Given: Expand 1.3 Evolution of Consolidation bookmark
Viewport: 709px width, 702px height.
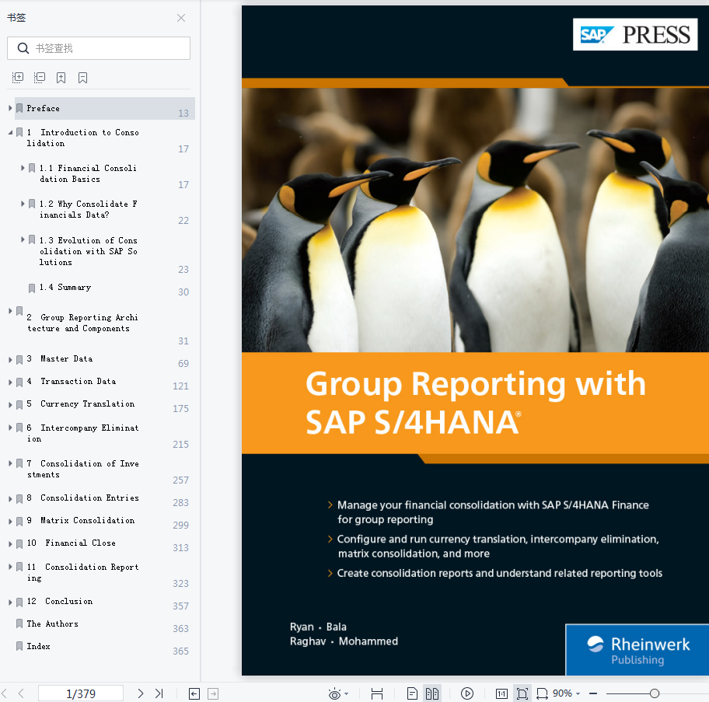Looking at the screenshot, I should pyautogui.click(x=23, y=239).
